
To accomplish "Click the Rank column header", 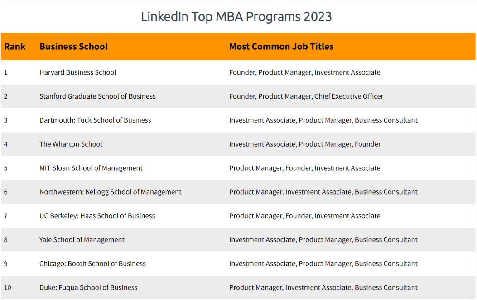I will coord(15,47).
